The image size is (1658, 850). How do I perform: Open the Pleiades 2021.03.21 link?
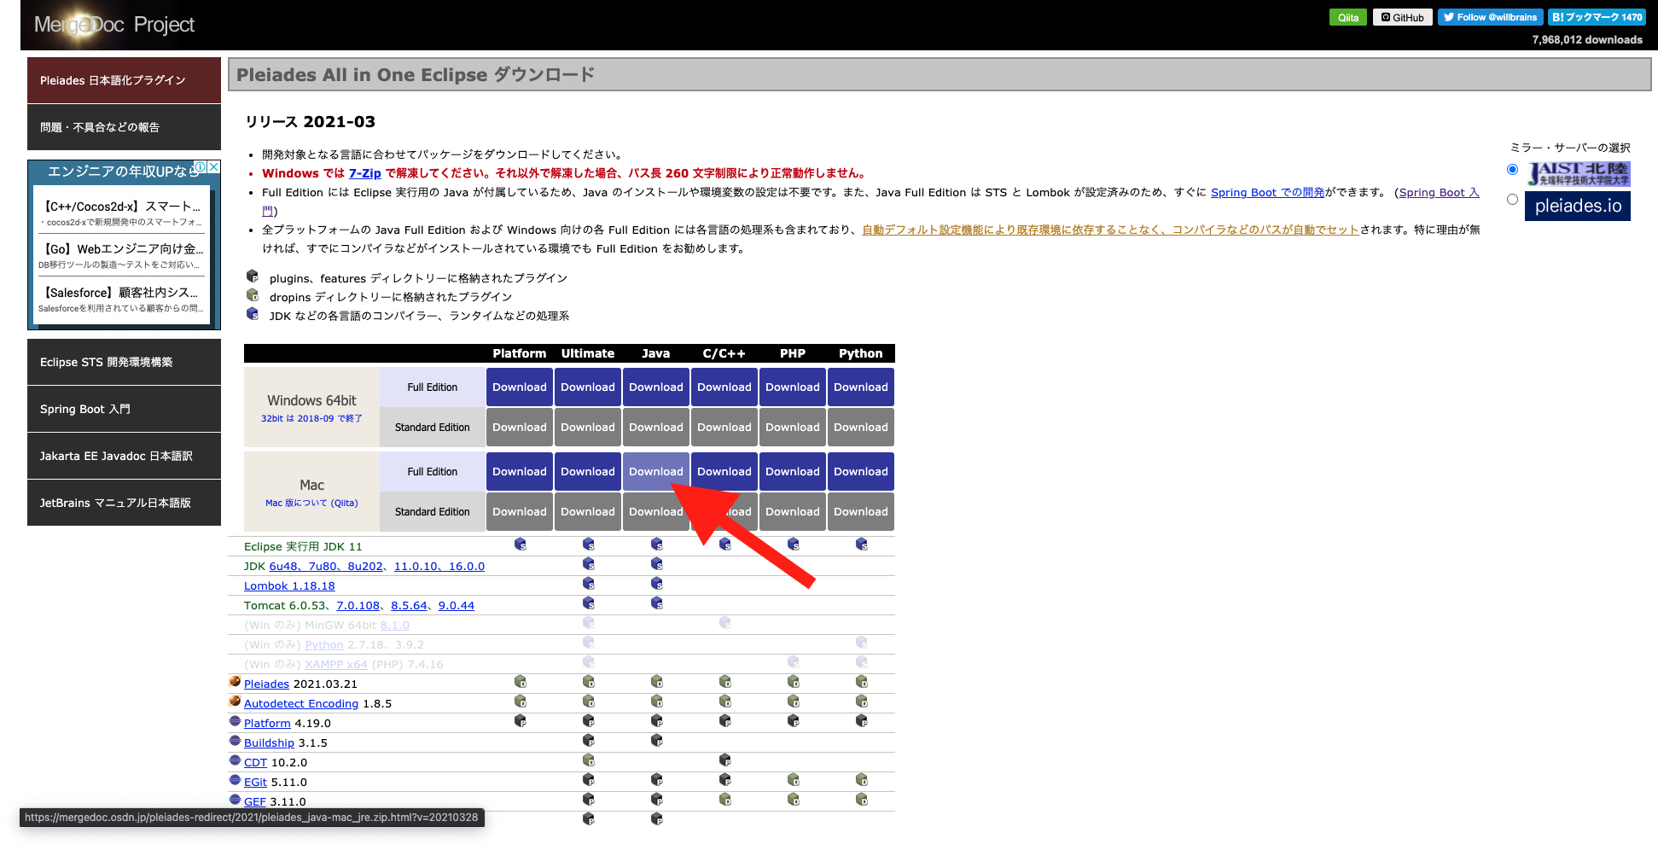point(266,684)
